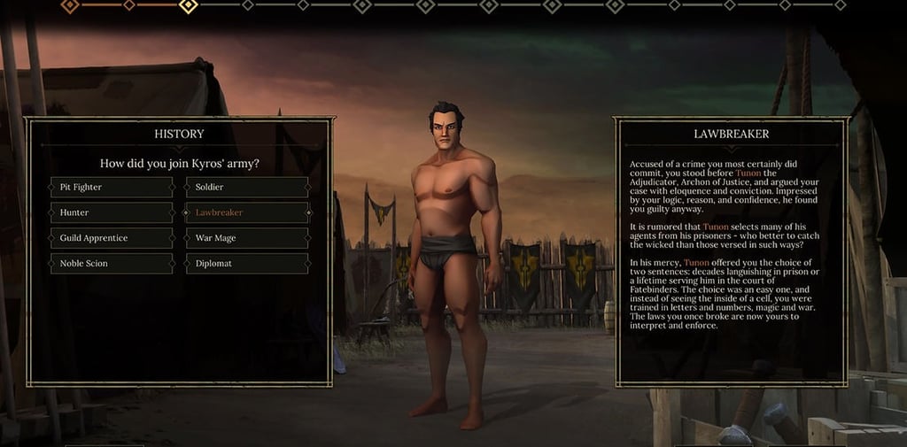
Task: Open Tunon link before 'the Adjudicator'
Action: pos(748,173)
